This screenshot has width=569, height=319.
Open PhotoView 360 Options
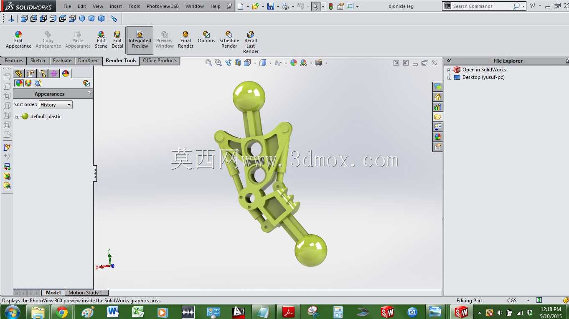[206, 38]
